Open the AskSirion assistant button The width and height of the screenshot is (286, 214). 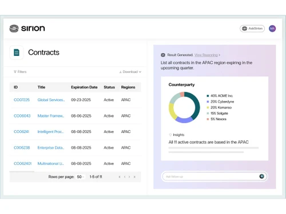[x=252, y=29]
